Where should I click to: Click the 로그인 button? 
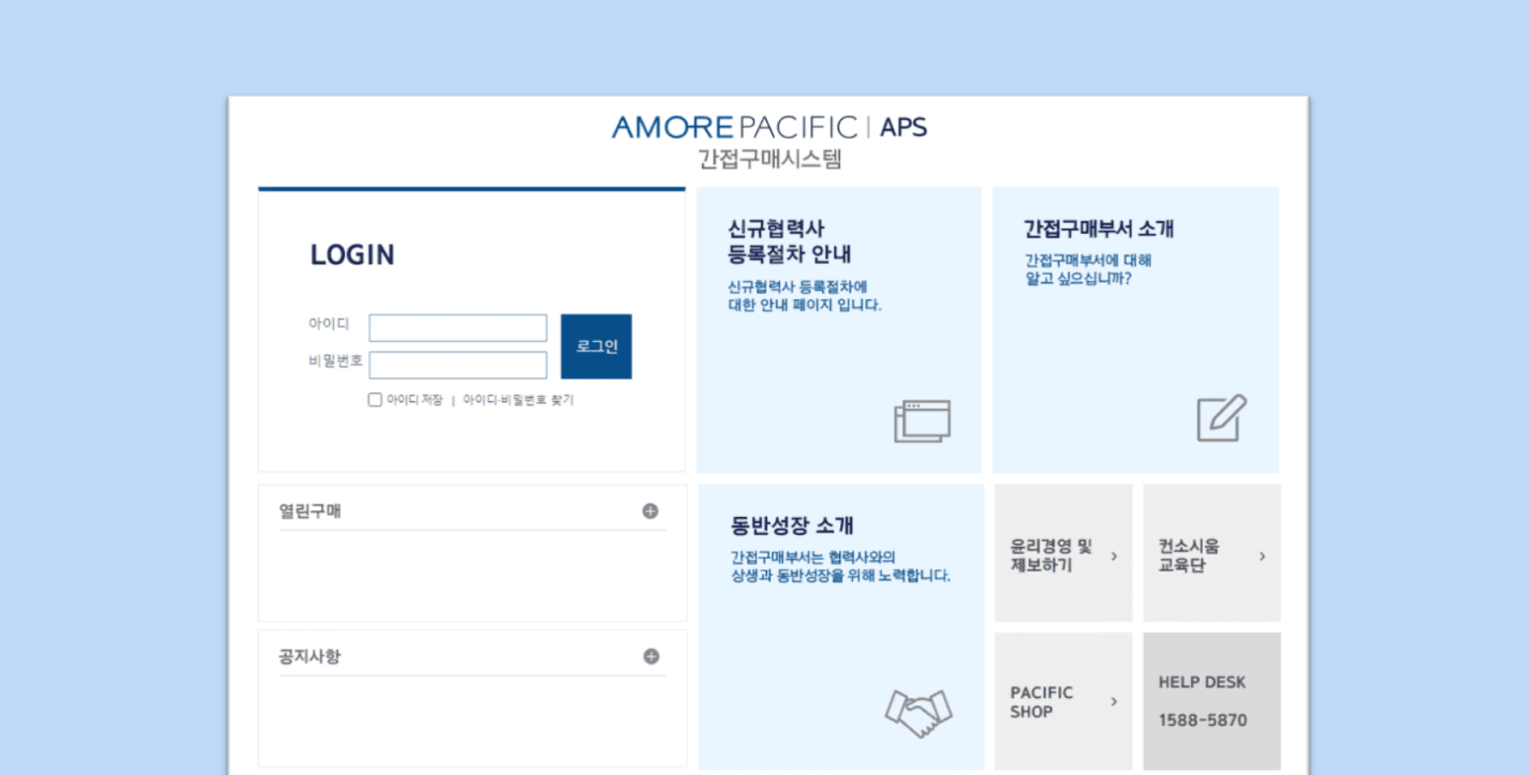(596, 346)
